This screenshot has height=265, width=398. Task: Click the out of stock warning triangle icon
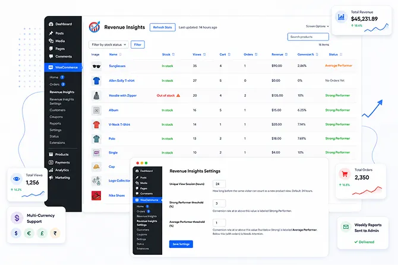coord(178,95)
